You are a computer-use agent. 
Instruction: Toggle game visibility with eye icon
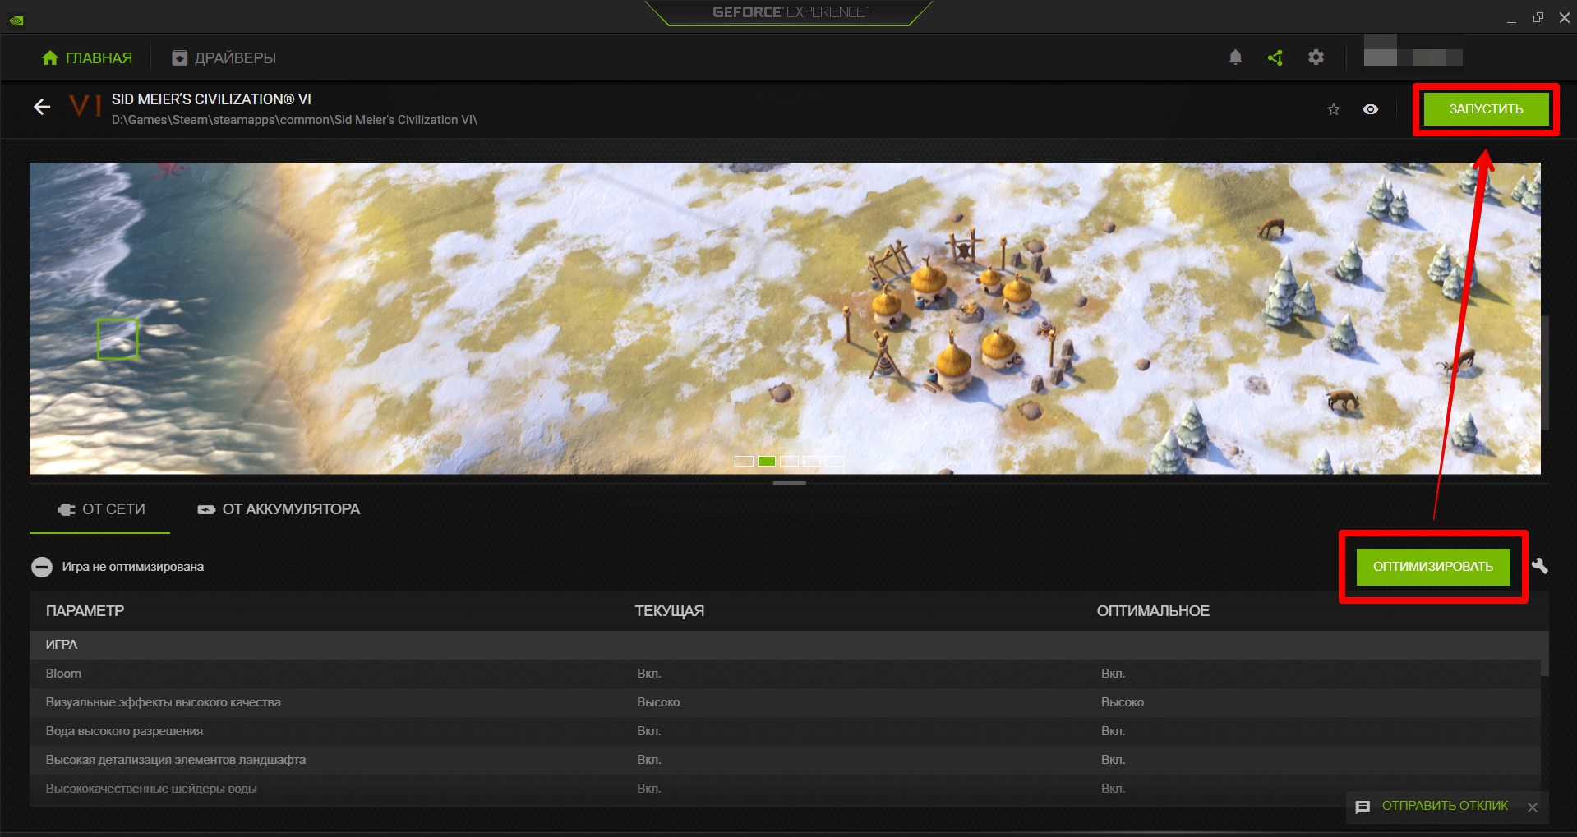[1370, 109]
